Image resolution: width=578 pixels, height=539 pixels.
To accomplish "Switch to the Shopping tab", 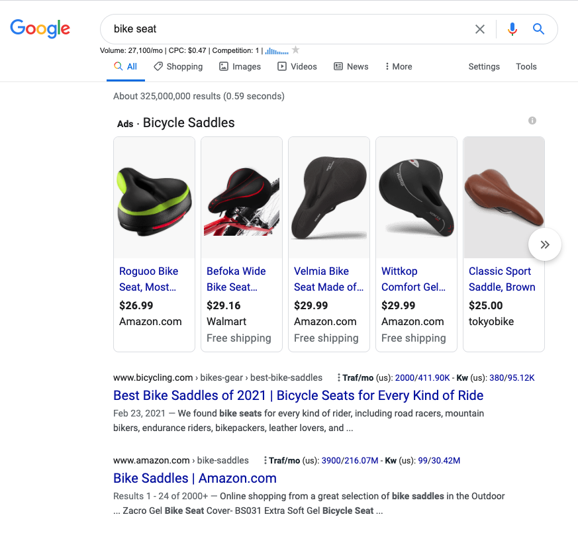I will click(x=178, y=67).
